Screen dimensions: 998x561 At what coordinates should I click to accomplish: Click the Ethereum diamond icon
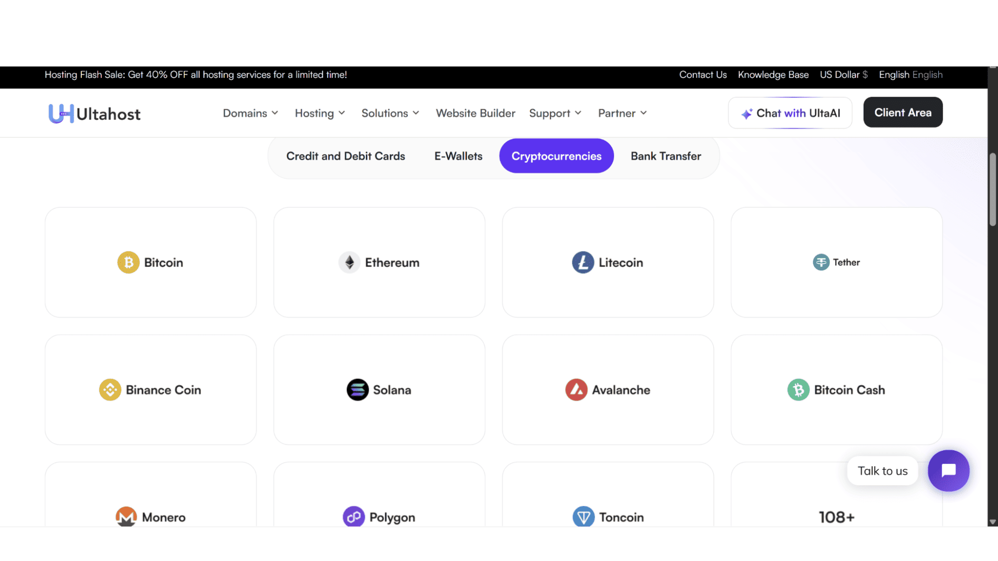349,262
